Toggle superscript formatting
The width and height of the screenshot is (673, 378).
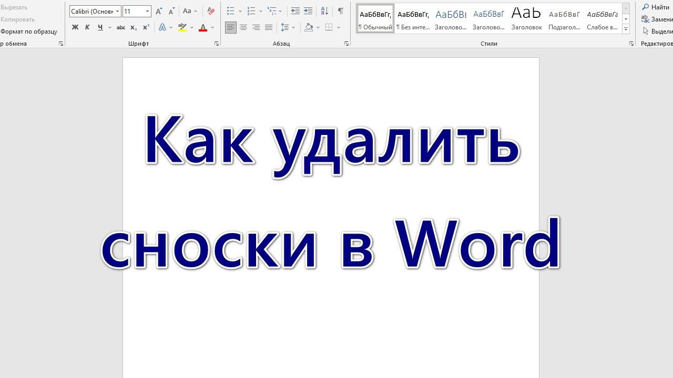[146, 27]
